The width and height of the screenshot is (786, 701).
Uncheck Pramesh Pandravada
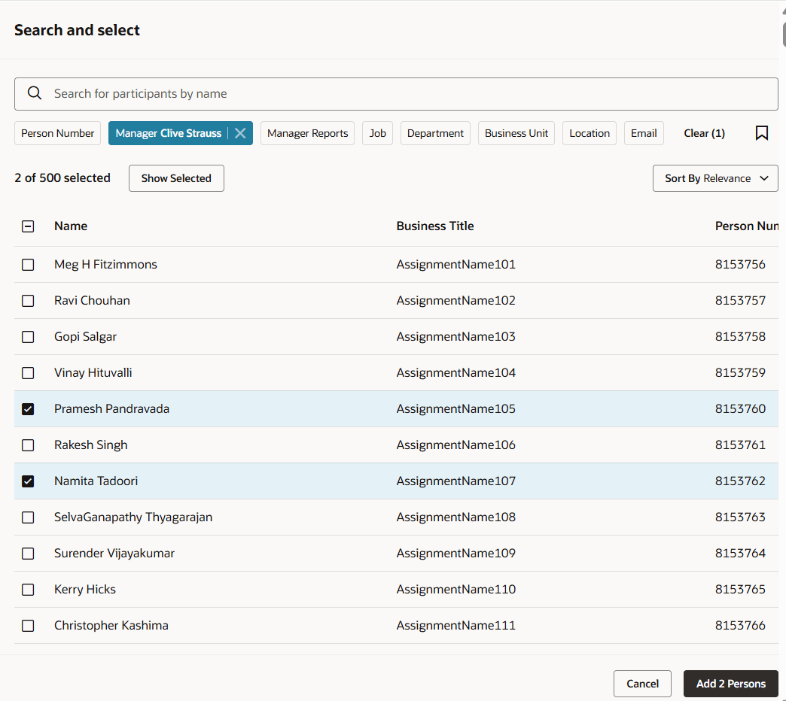point(28,408)
